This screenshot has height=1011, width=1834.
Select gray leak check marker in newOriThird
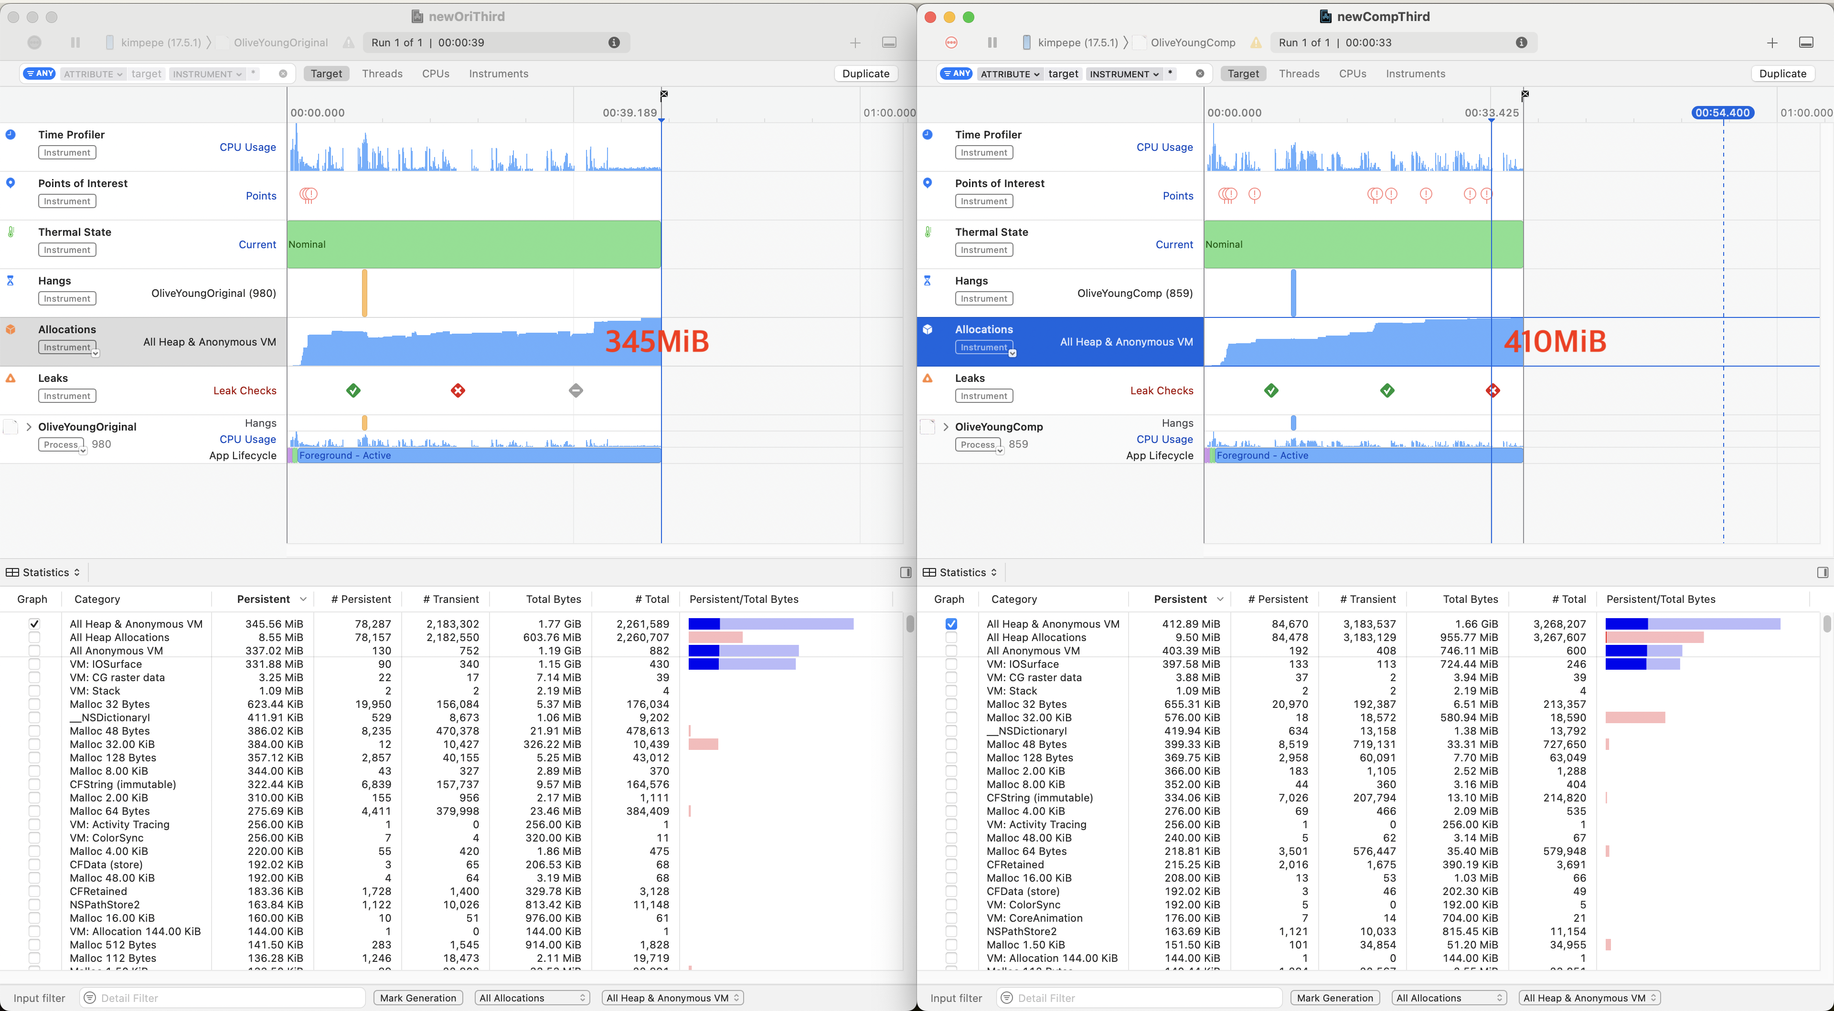[576, 390]
